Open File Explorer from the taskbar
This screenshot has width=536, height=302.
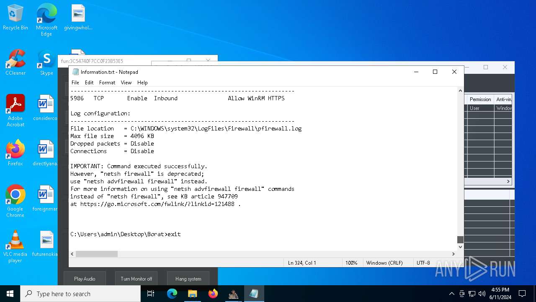point(192,294)
